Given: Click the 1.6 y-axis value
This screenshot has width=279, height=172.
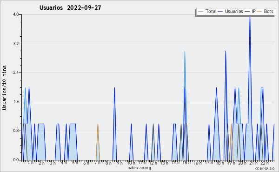Looking at the screenshot, I should 16,102.
